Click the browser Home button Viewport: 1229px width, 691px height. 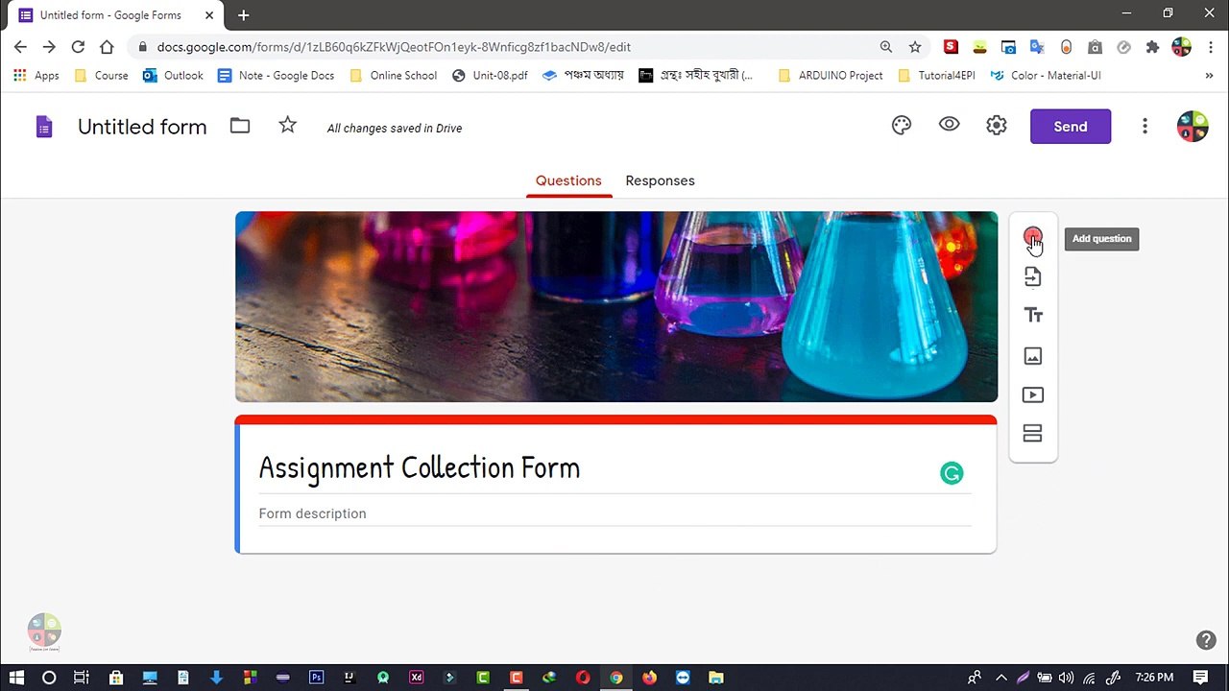107,46
